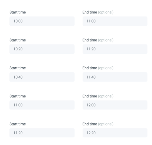Screen dimensions: 152x145
Task: Select the End time field showing 11:40
Action: [x=115, y=77]
